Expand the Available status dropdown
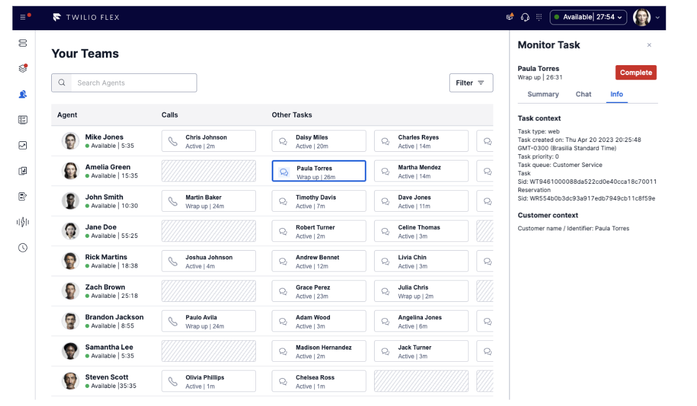This screenshot has width=697, height=406. [588, 17]
